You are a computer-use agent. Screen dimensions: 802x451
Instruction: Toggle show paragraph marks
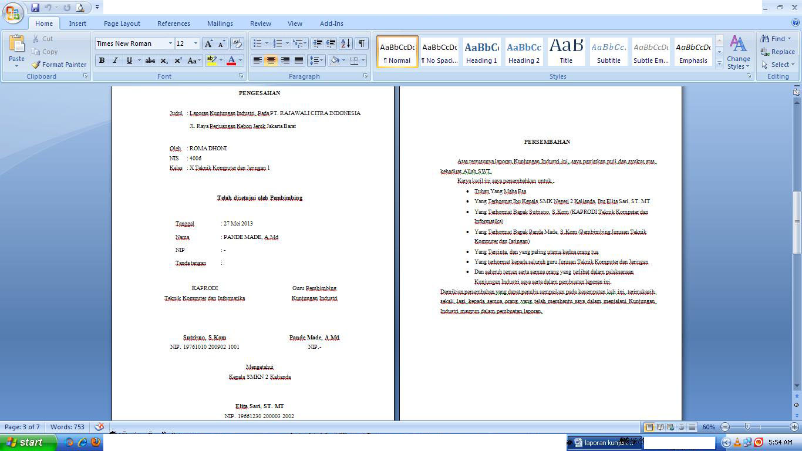362,43
